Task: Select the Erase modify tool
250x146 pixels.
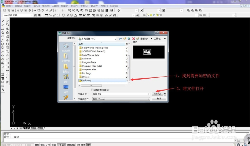Action: pos(7,21)
